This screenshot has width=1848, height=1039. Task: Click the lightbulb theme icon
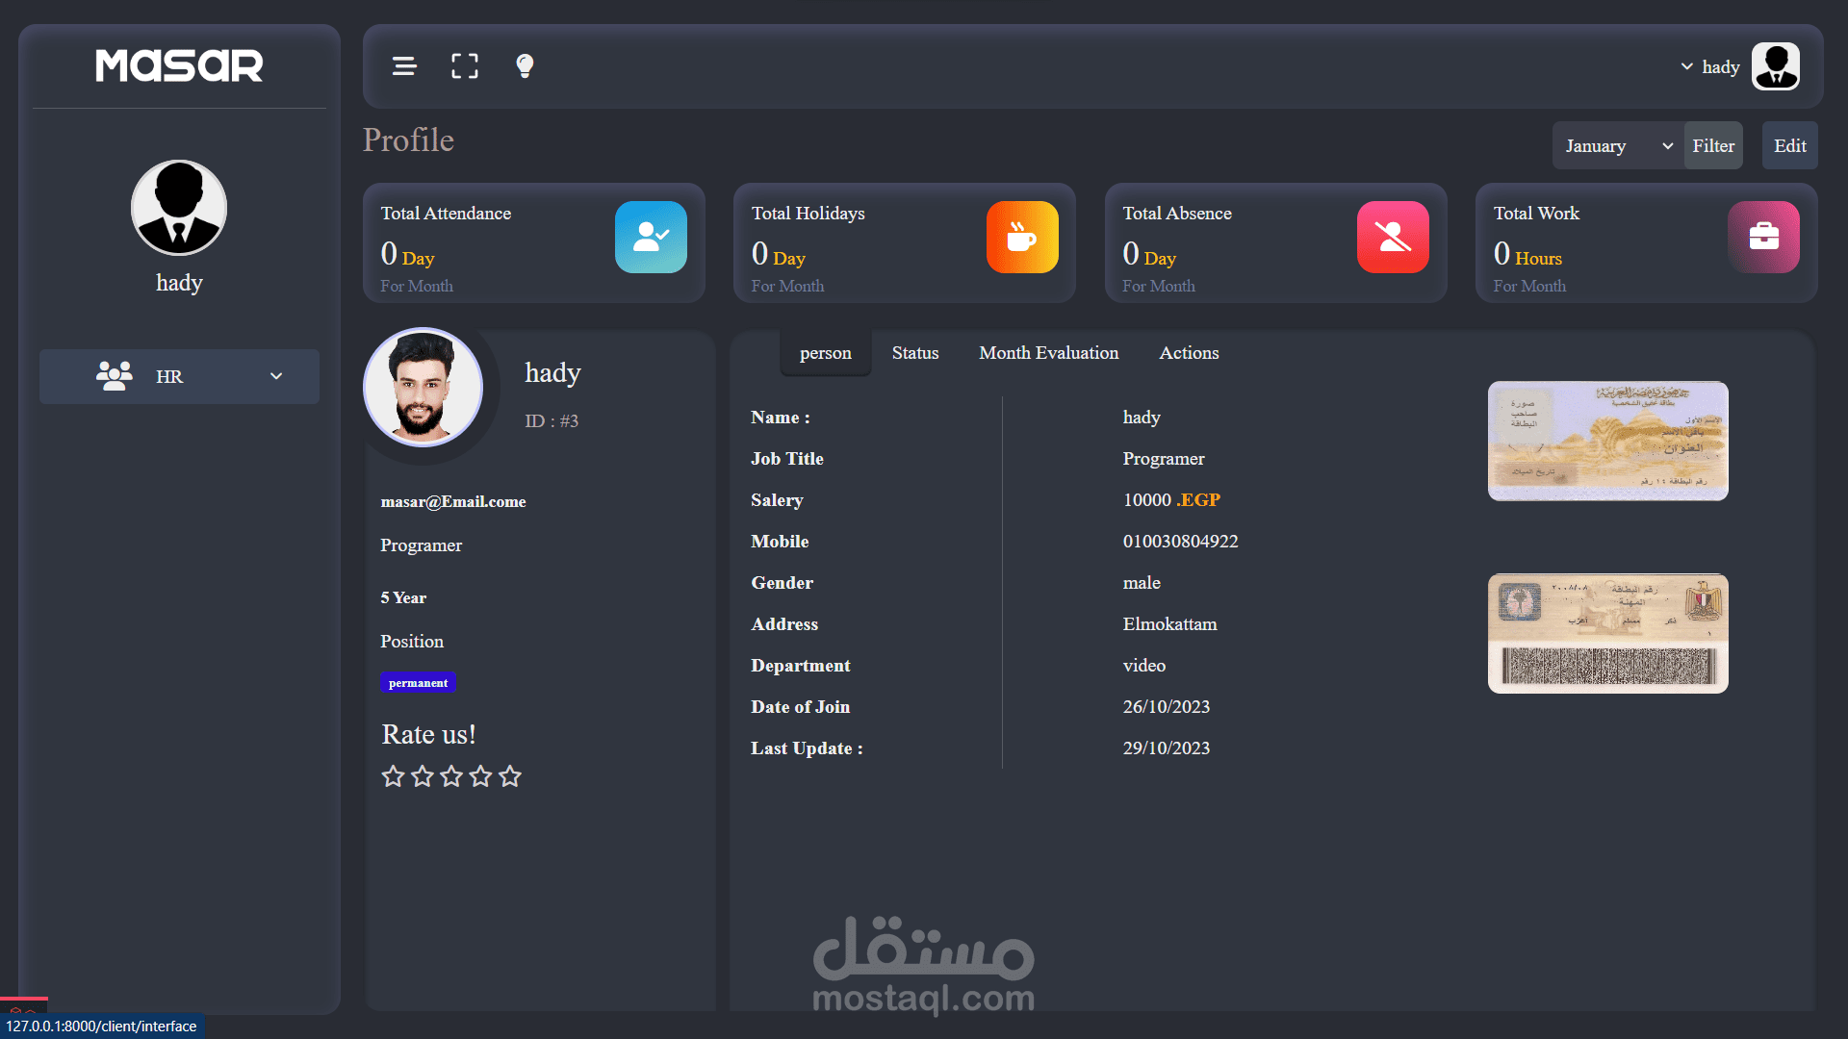coord(525,66)
